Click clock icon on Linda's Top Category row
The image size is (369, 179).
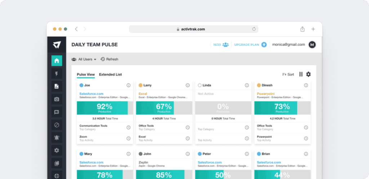tap(246, 127)
